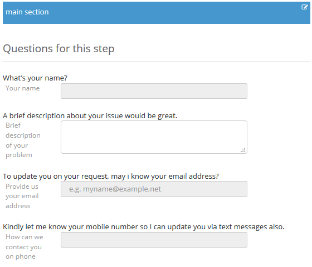
Task: Click the 'Your name' input field
Action: [154, 91]
